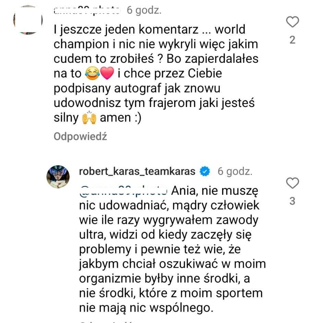Open the first commenter's avatar
315x323 pixels.
click(27, 20)
